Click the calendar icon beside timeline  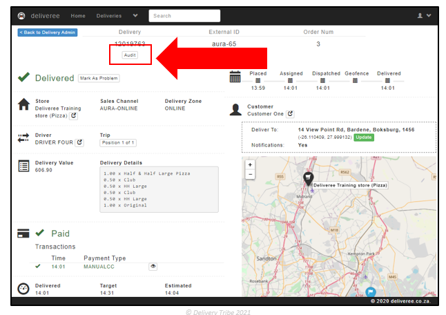tap(235, 77)
